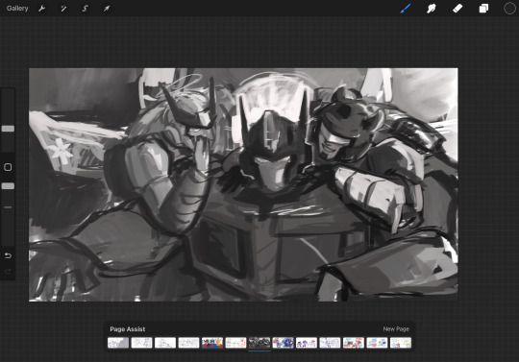Select the Smudge finger tool
Viewport: 519px width, 362px height.
point(432,9)
